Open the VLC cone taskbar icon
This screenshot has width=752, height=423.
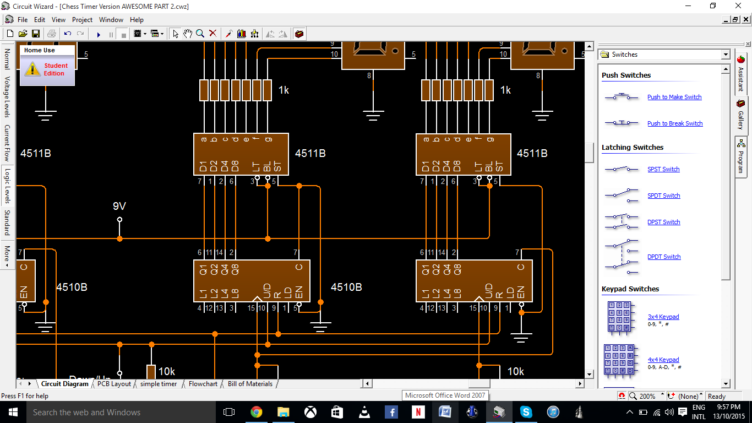(x=364, y=412)
